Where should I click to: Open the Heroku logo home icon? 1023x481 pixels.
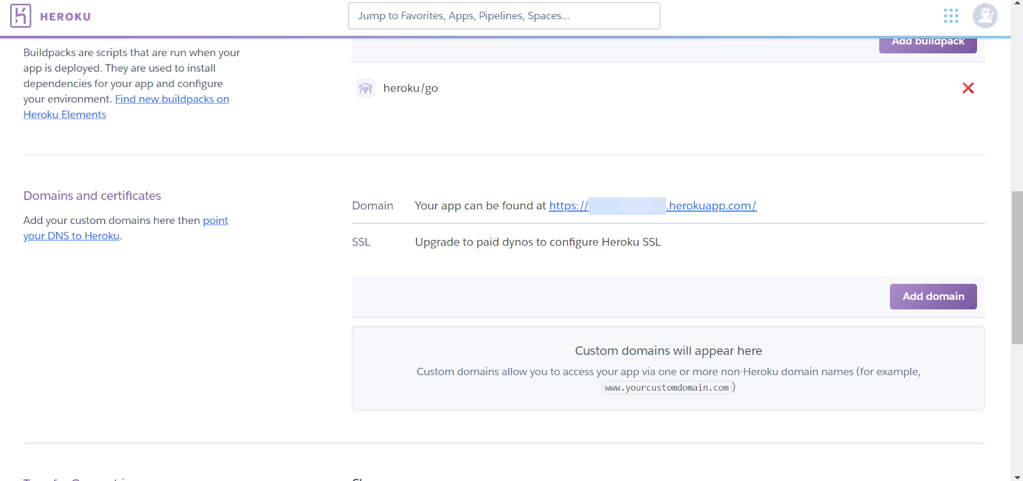click(x=20, y=16)
